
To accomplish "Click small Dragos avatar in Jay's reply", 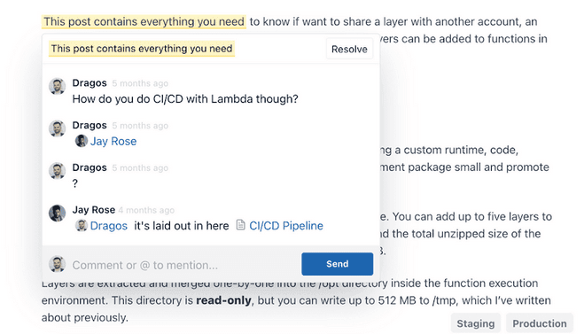I will pos(82,225).
